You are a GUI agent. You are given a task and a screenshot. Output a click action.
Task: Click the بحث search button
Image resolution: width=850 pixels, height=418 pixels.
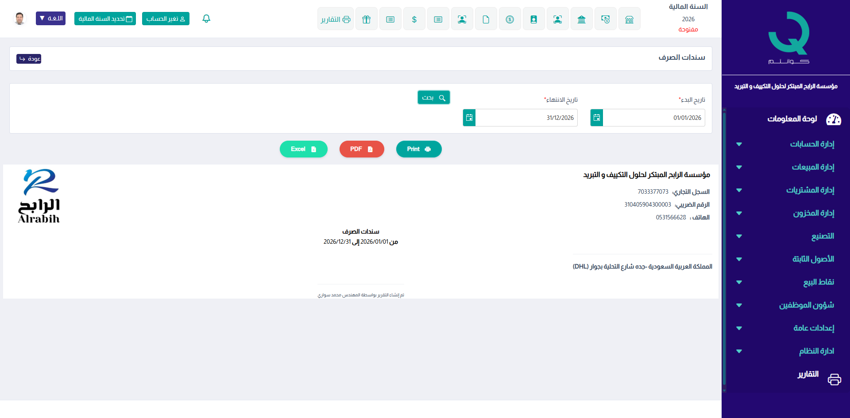433,97
